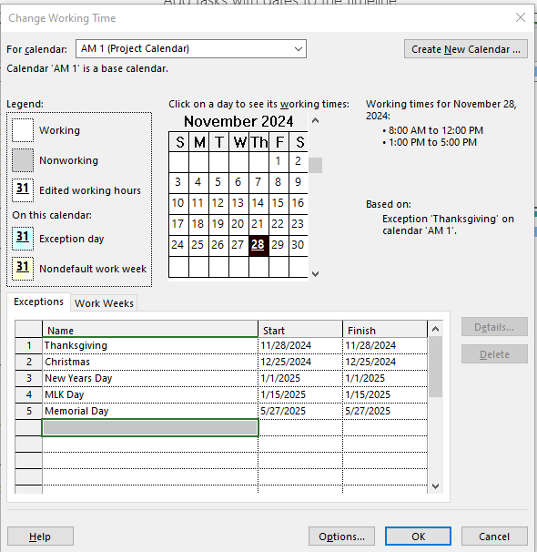Click the Working legend swatch
The width and height of the screenshot is (537, 552).
point(23,130)
